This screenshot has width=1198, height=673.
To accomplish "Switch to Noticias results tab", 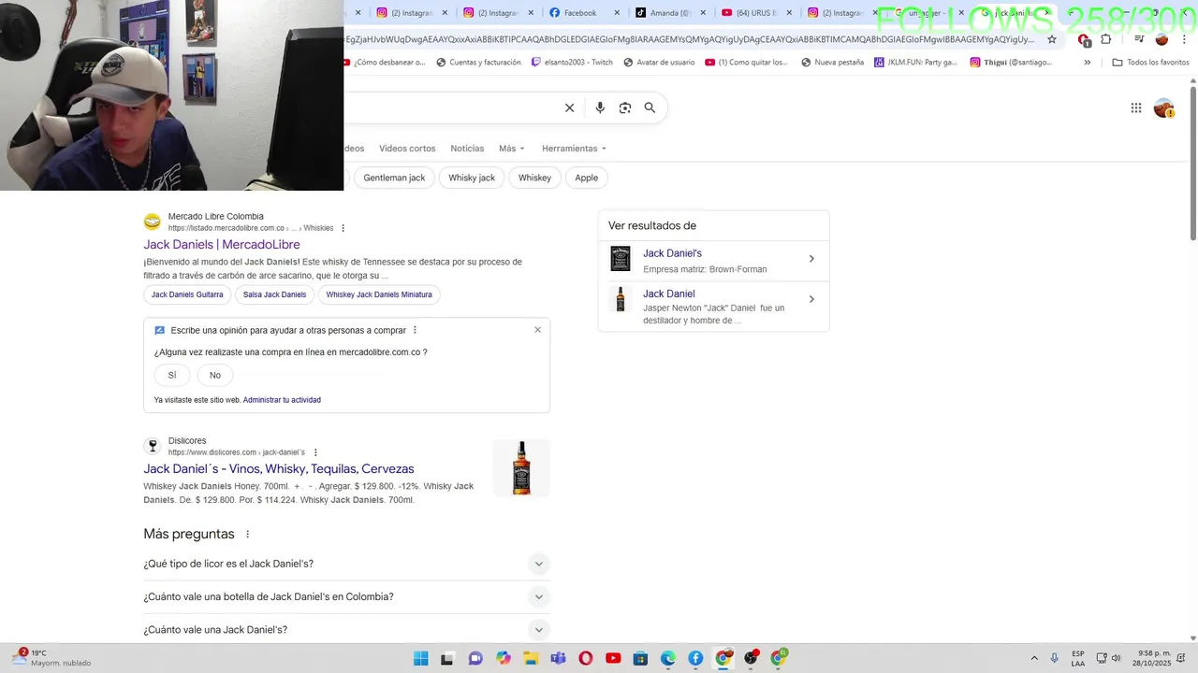I will pos(467,149).
